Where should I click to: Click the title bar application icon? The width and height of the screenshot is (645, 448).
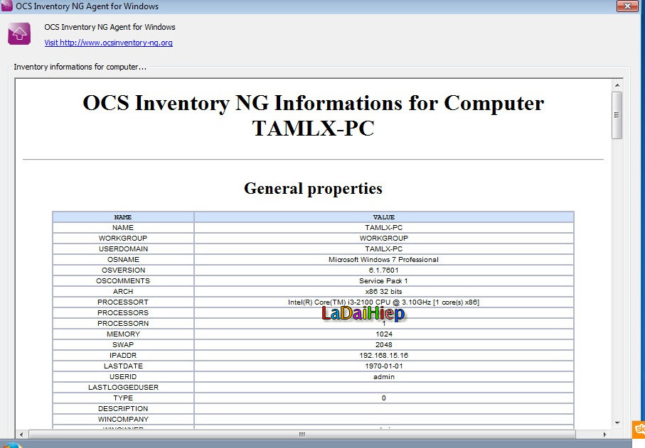(7, 6)
